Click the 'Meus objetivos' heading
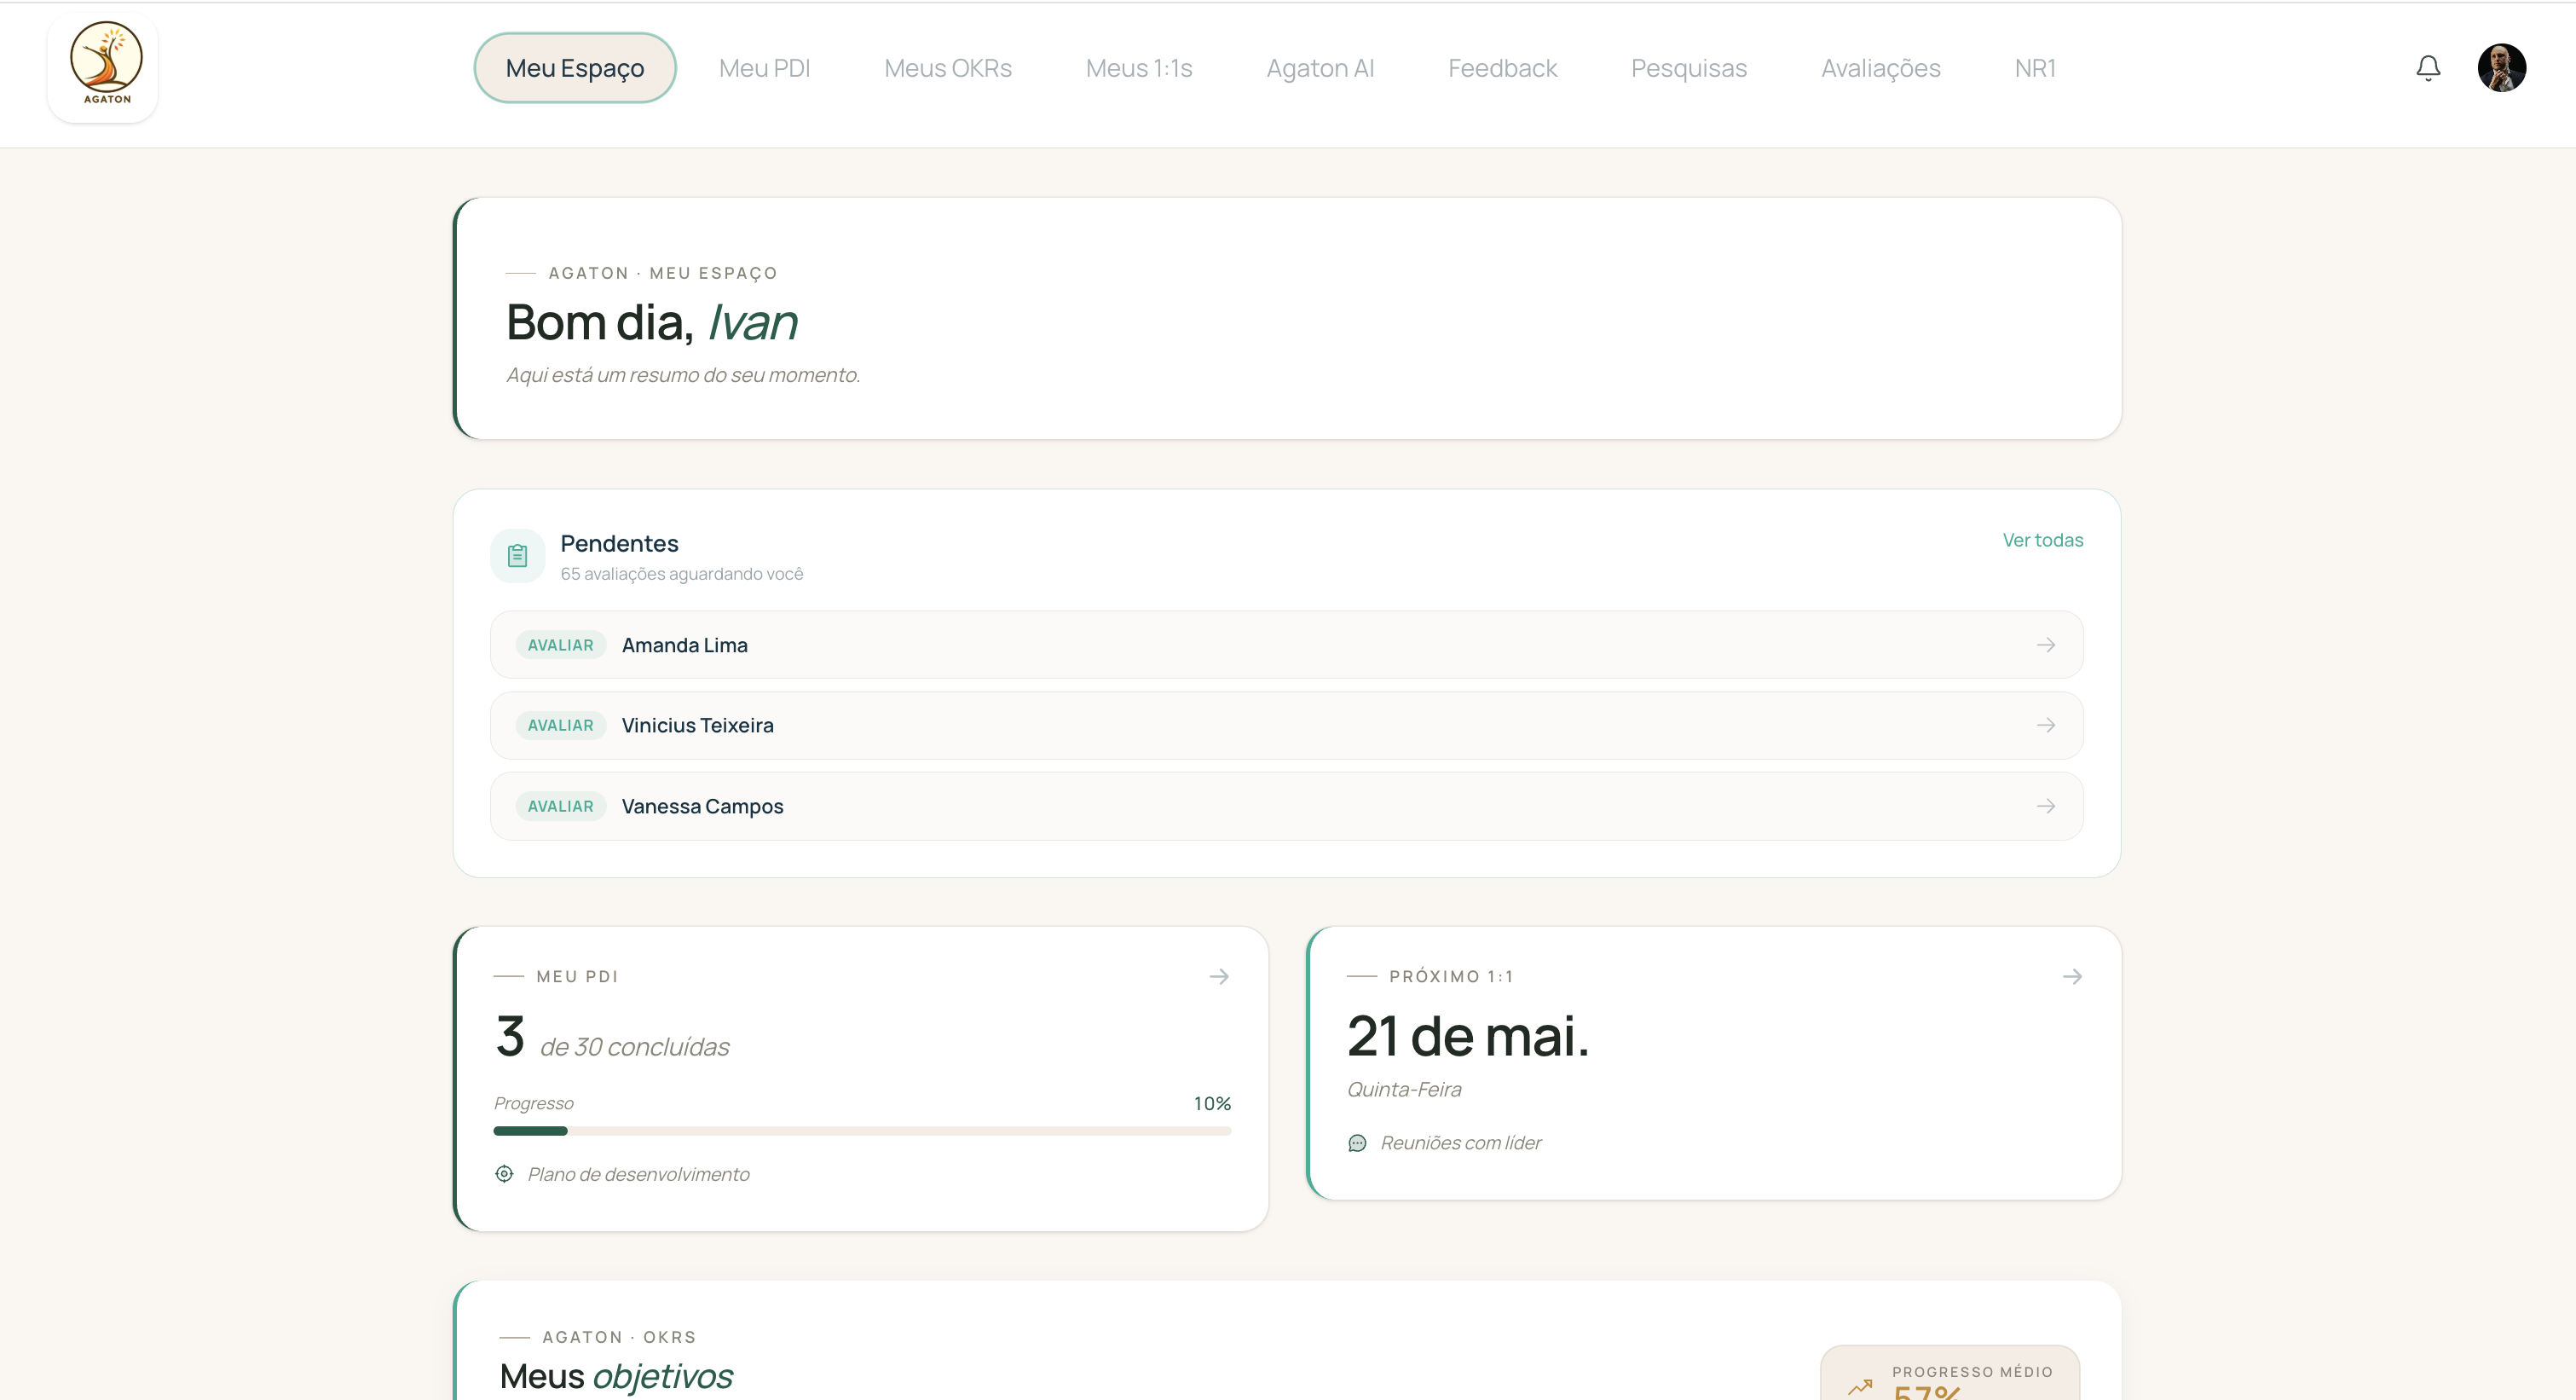The width and height of the screenshot is (2576, 1400). pyautogui.click(x=616, y=1376)
